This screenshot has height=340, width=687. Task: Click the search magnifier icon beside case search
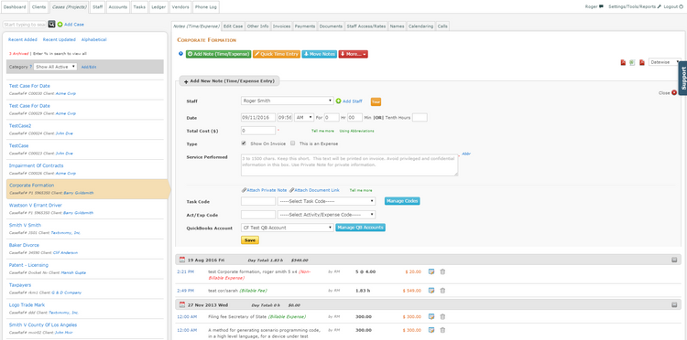coord(51,25)
